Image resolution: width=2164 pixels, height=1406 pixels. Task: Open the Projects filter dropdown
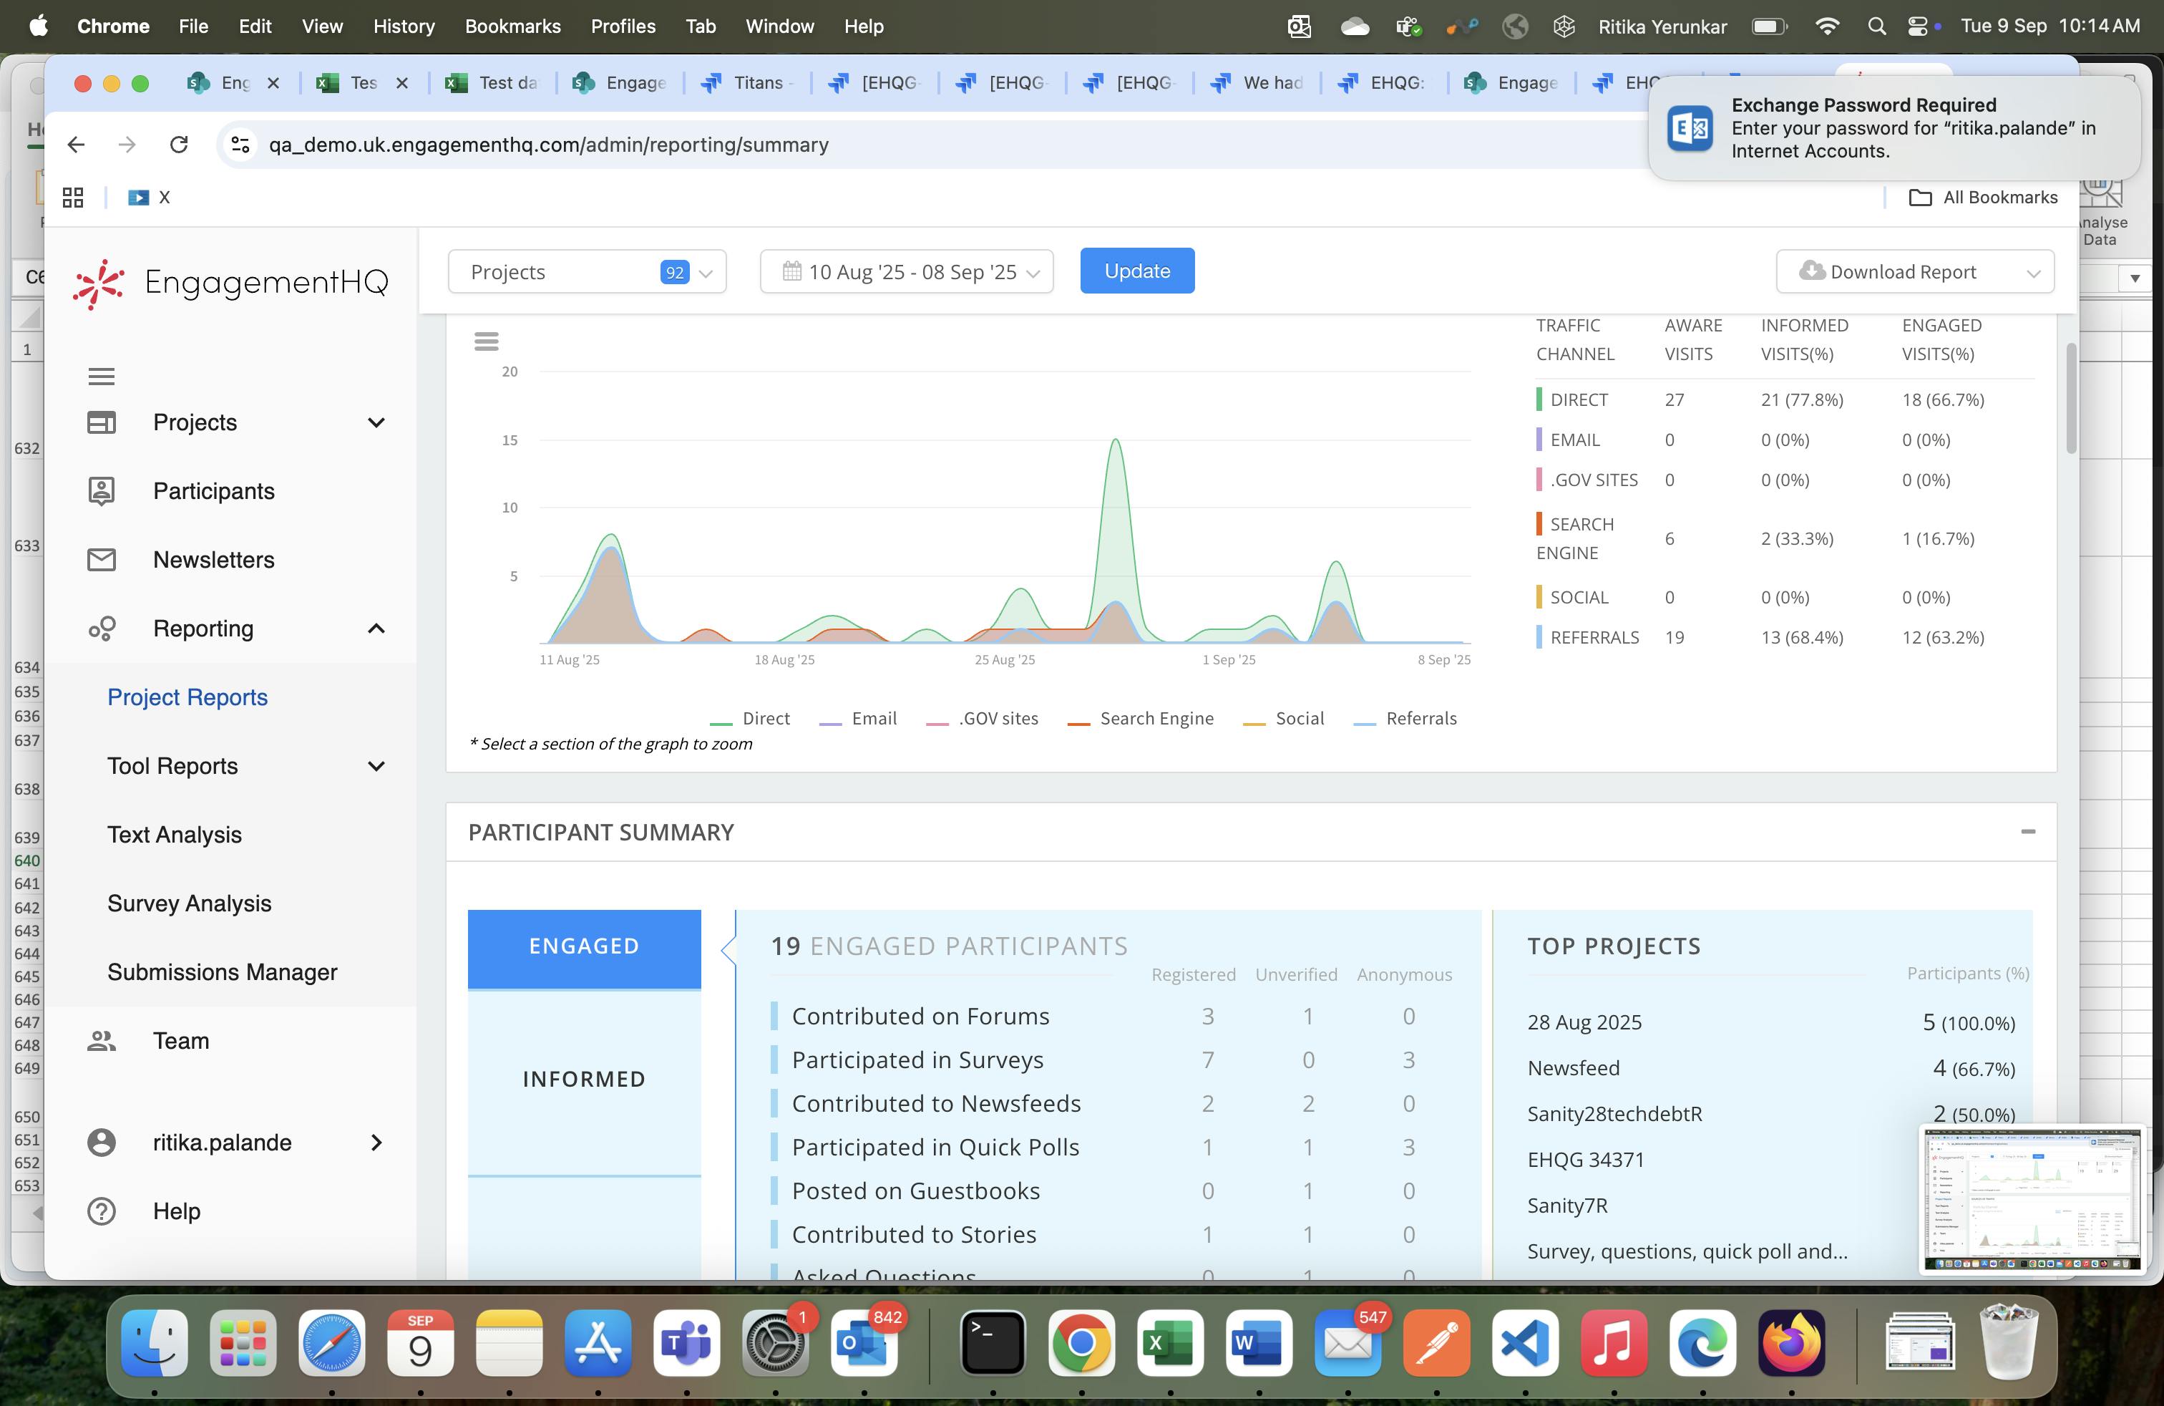[x=587, y=272]
